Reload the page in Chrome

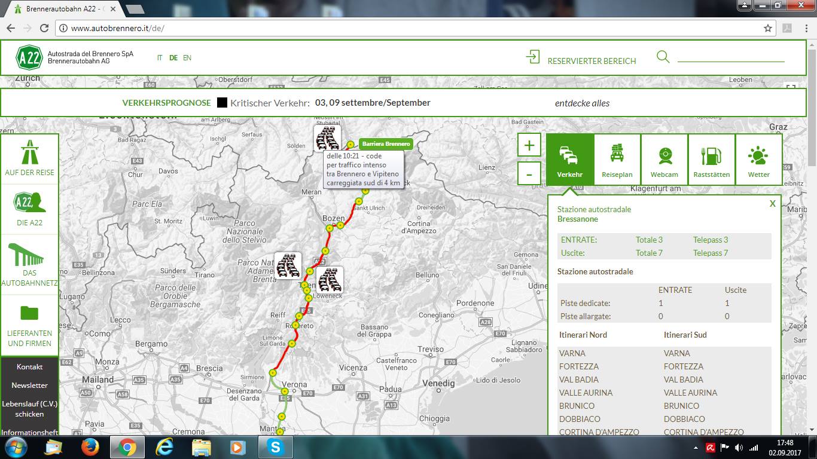(44, 28)
